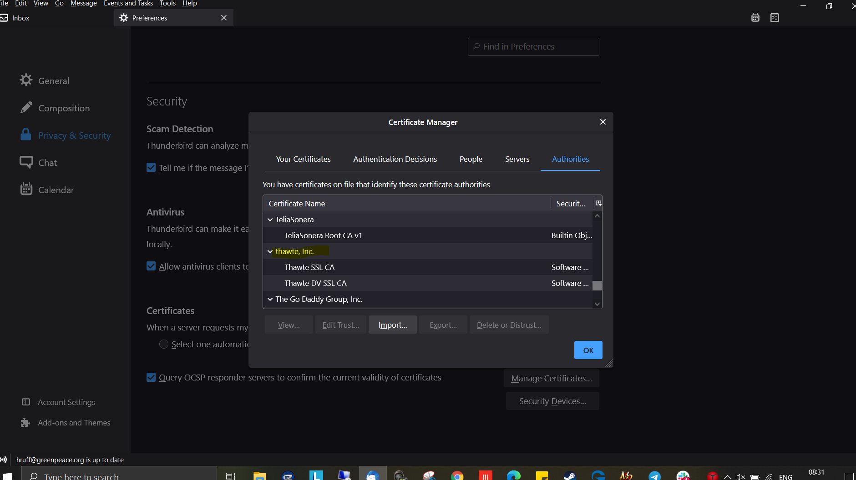Open Add-ons and Themes puzzle icon
856x480 pixels.
(25, 423)
